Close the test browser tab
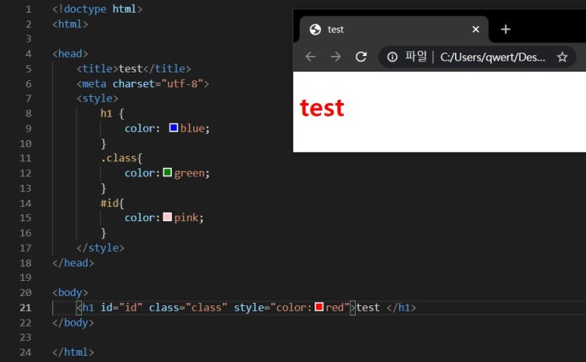This screenshot has height=362, width=586. coord(476,29)
